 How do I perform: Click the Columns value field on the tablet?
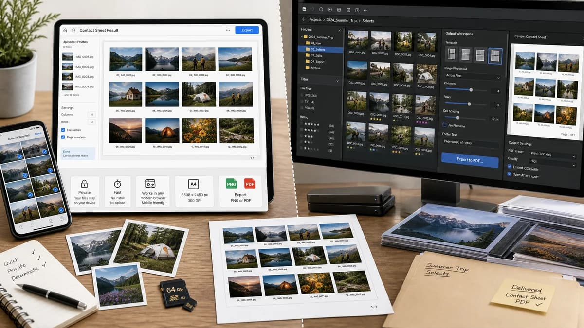tap(91, 115)
